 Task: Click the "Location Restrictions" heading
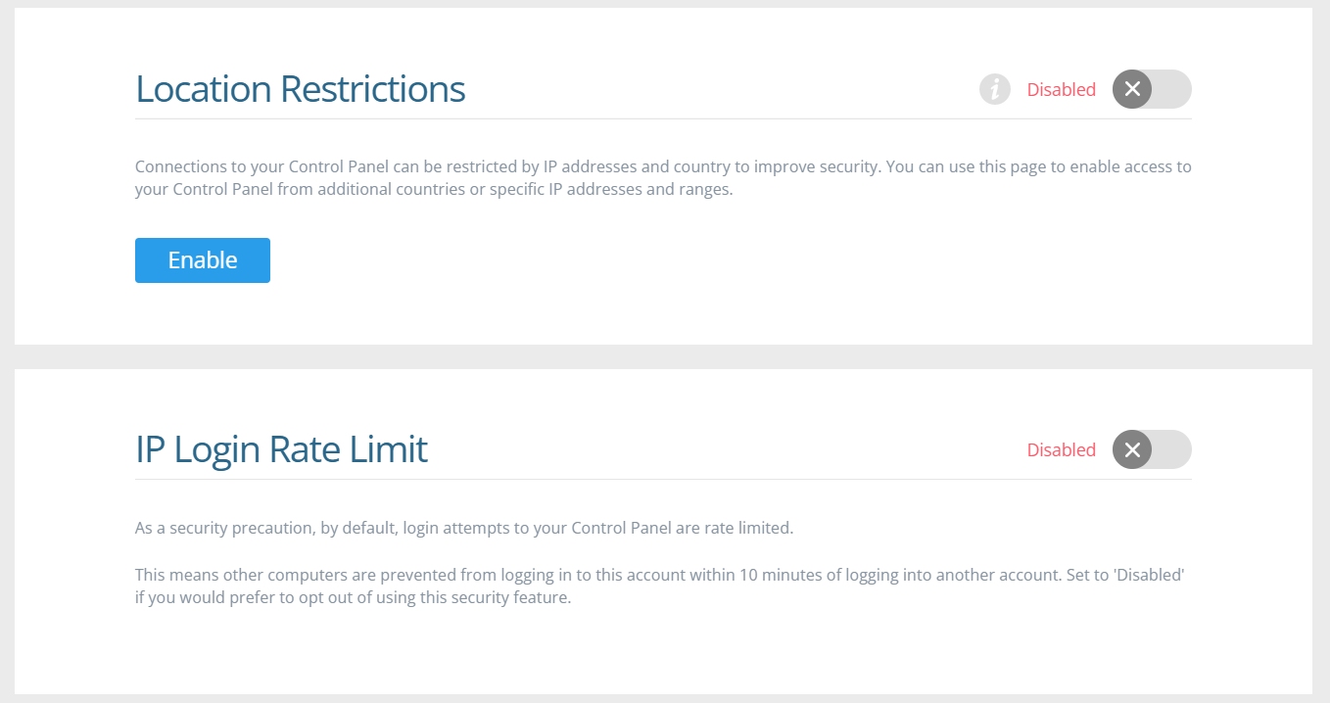click(x=300, y=89)
